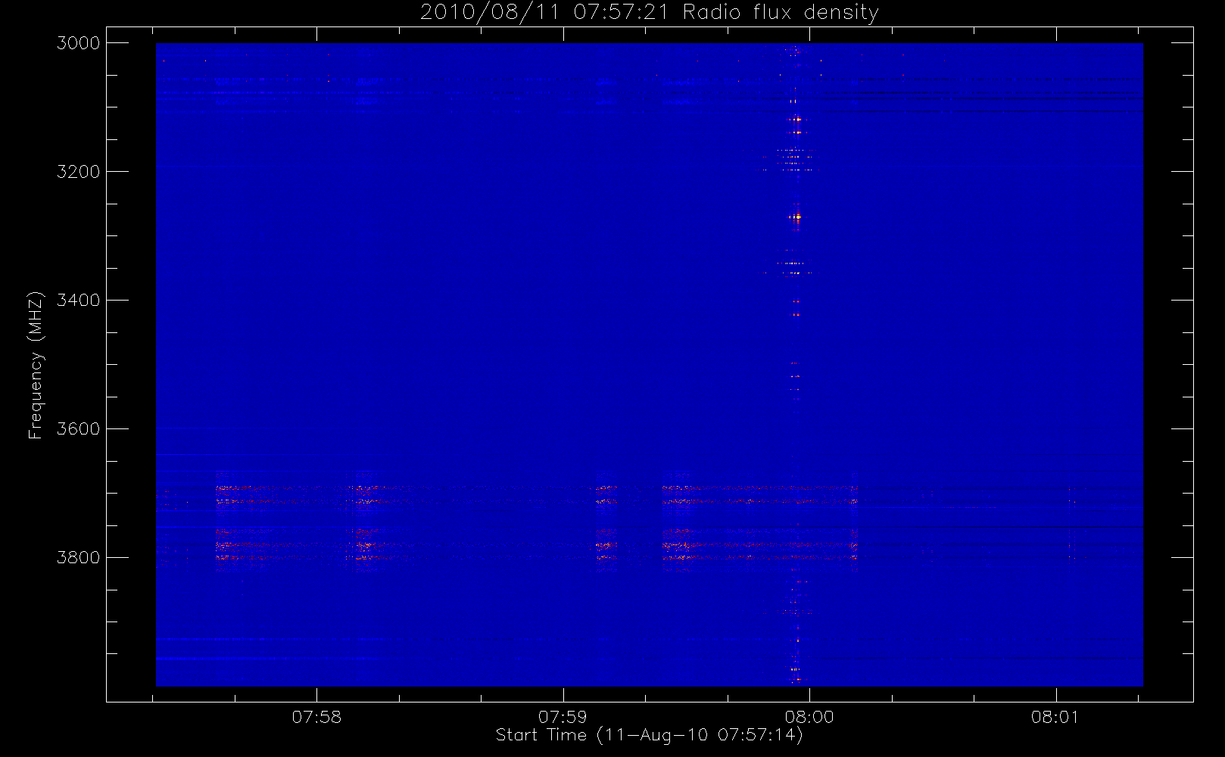
Task: Select the 3600 frequency tick label
Action: [79, 429]
